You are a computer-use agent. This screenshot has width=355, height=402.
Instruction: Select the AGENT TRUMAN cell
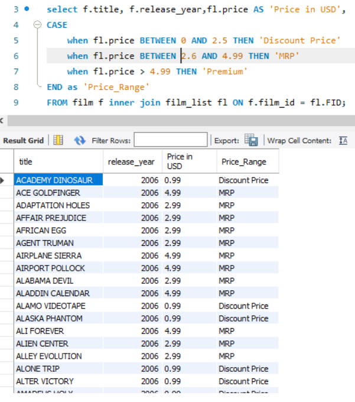tap(58, 243)
